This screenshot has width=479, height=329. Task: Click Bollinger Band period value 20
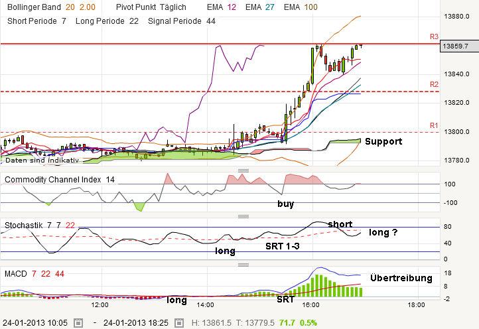[x=70, y=7]
